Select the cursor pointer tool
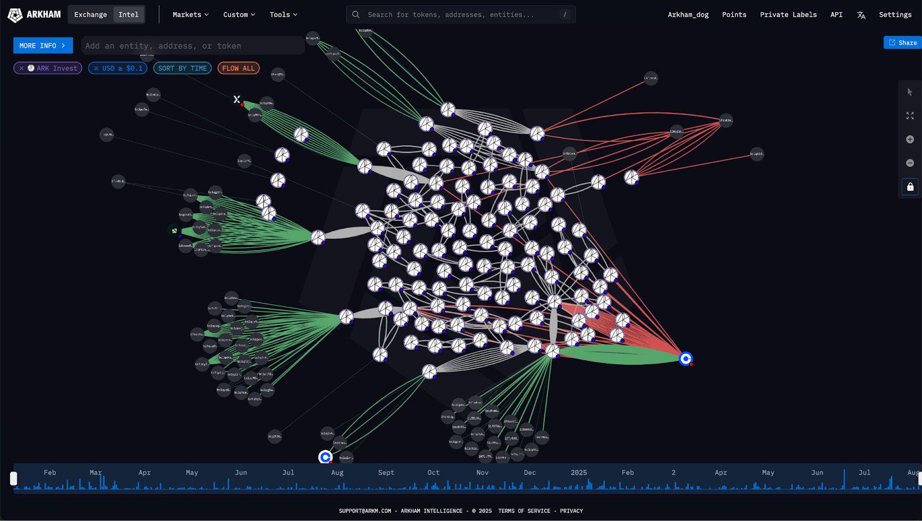 click(x=910, y=92)
